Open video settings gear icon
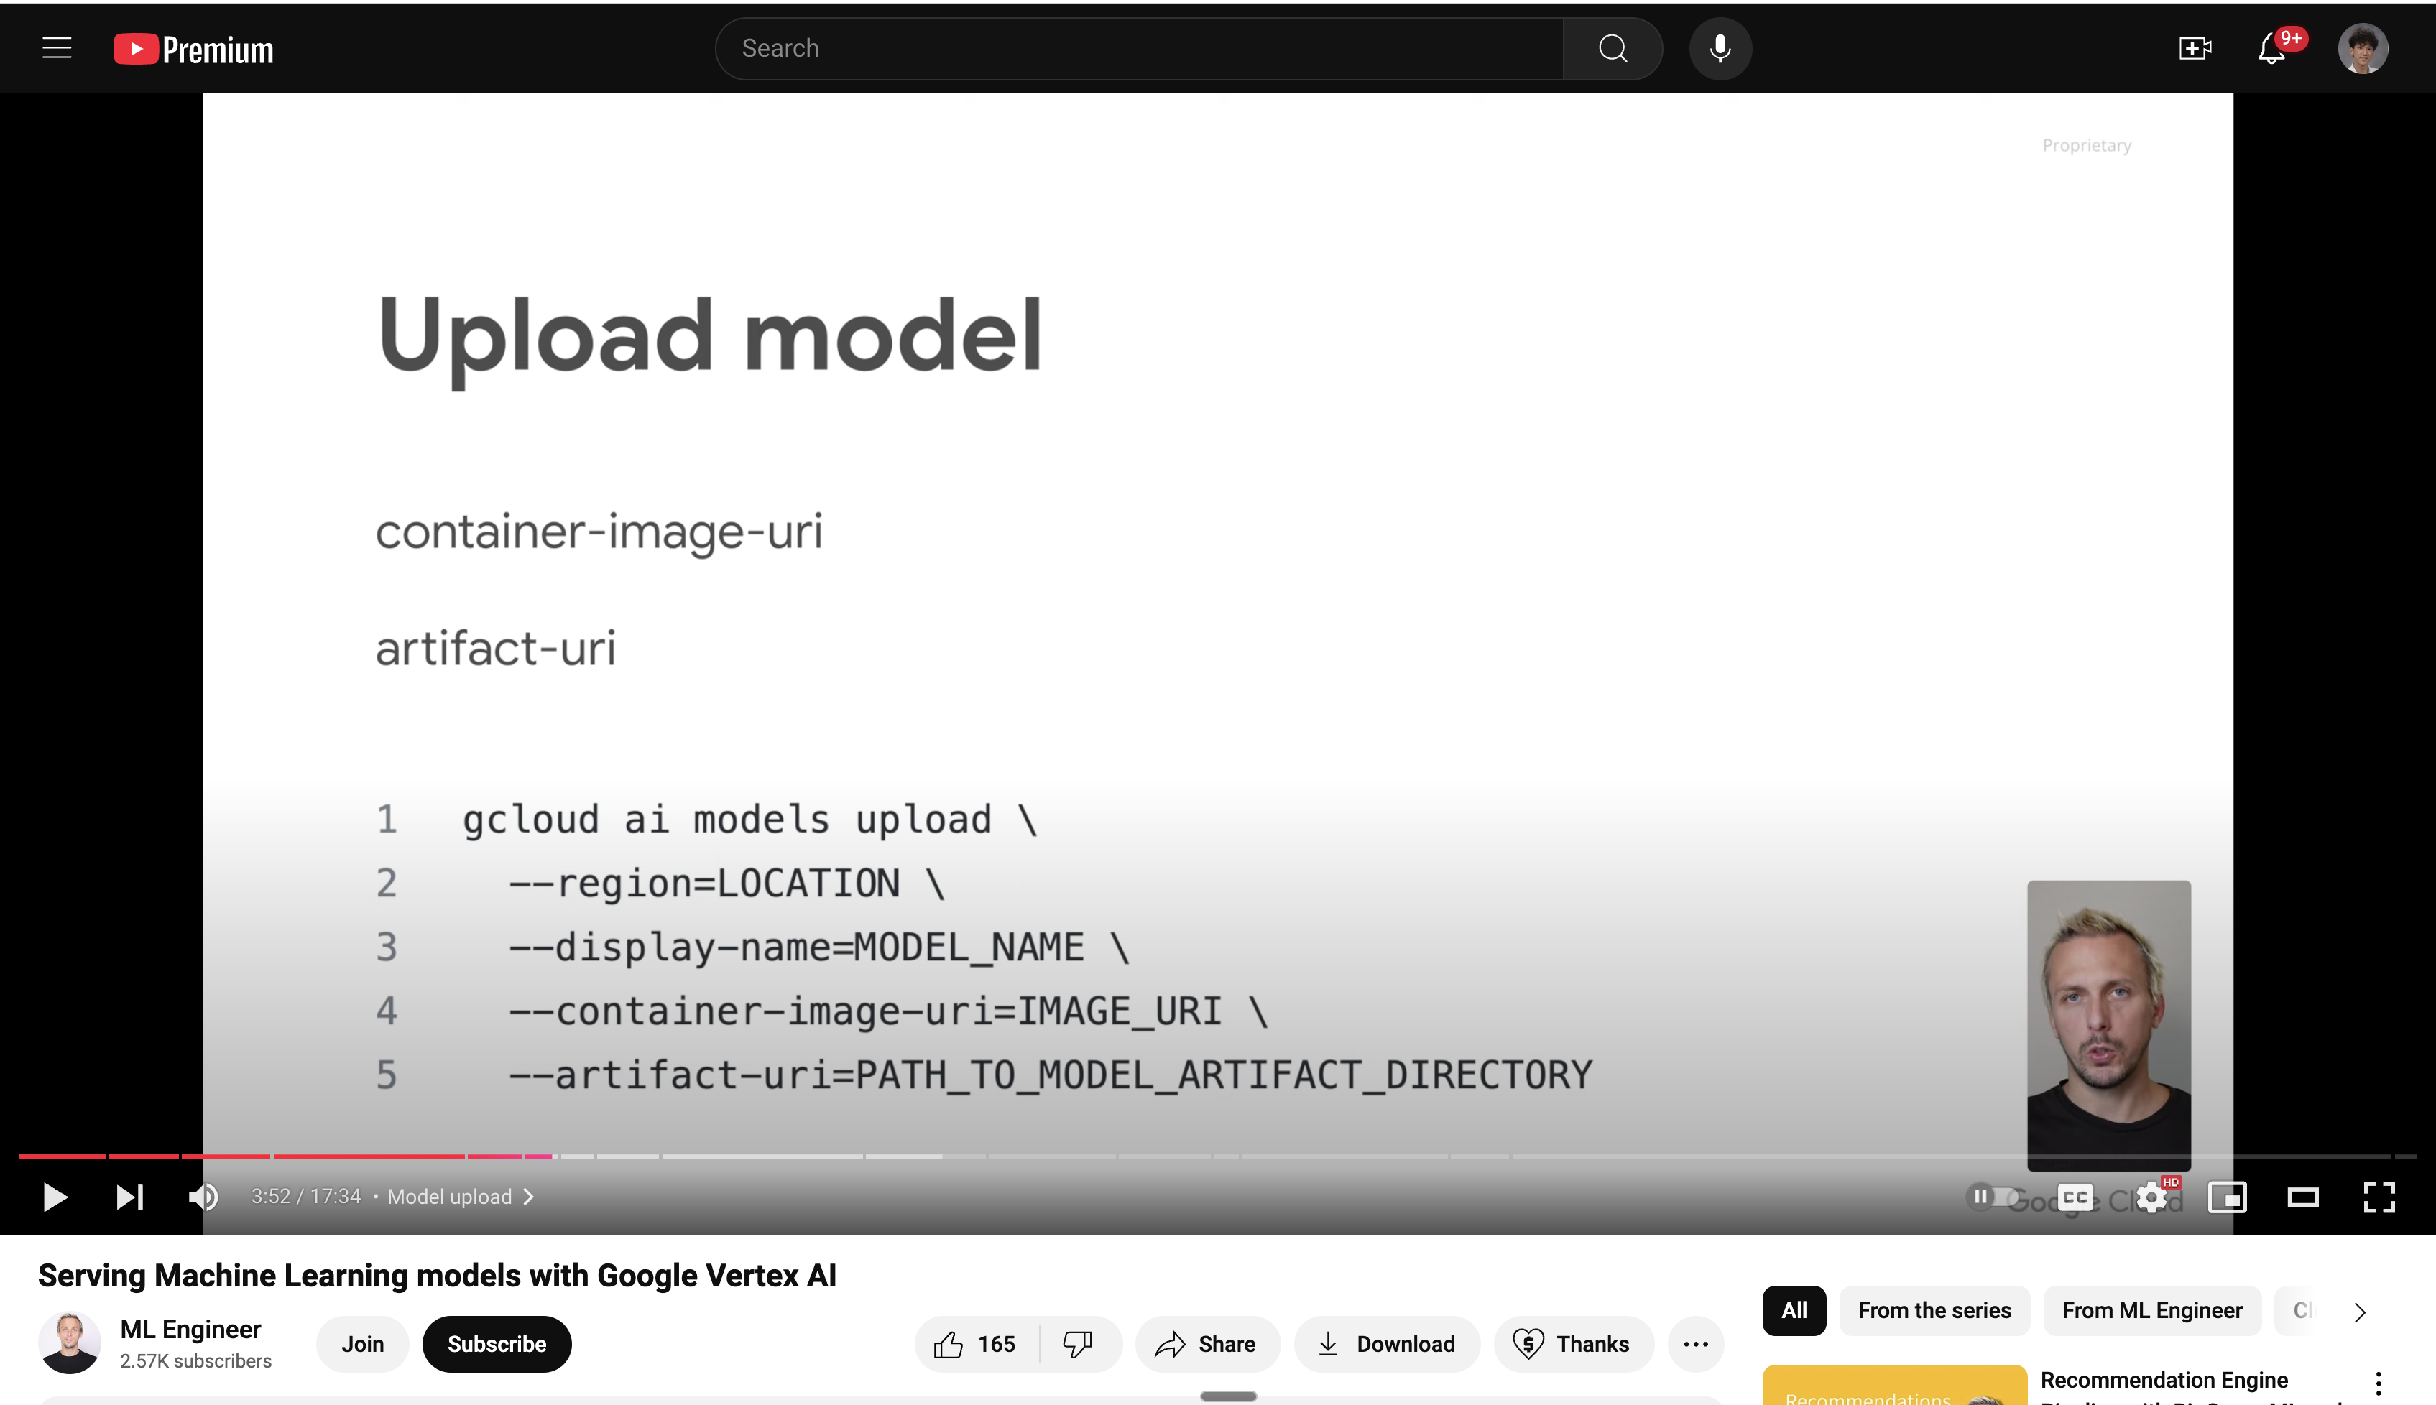Screen dimensions: 2436x1405 (2151, 1197)
